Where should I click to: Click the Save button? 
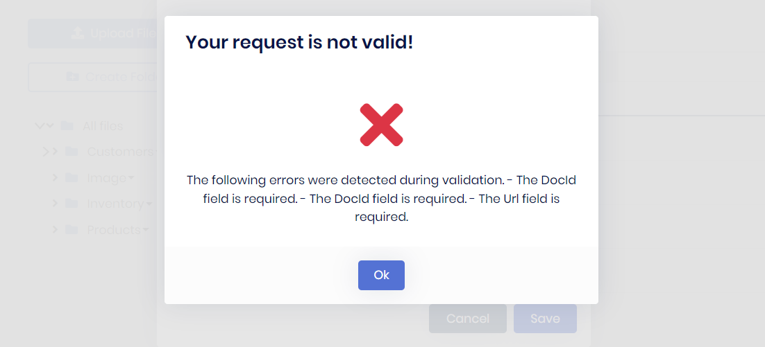point(545,319)
